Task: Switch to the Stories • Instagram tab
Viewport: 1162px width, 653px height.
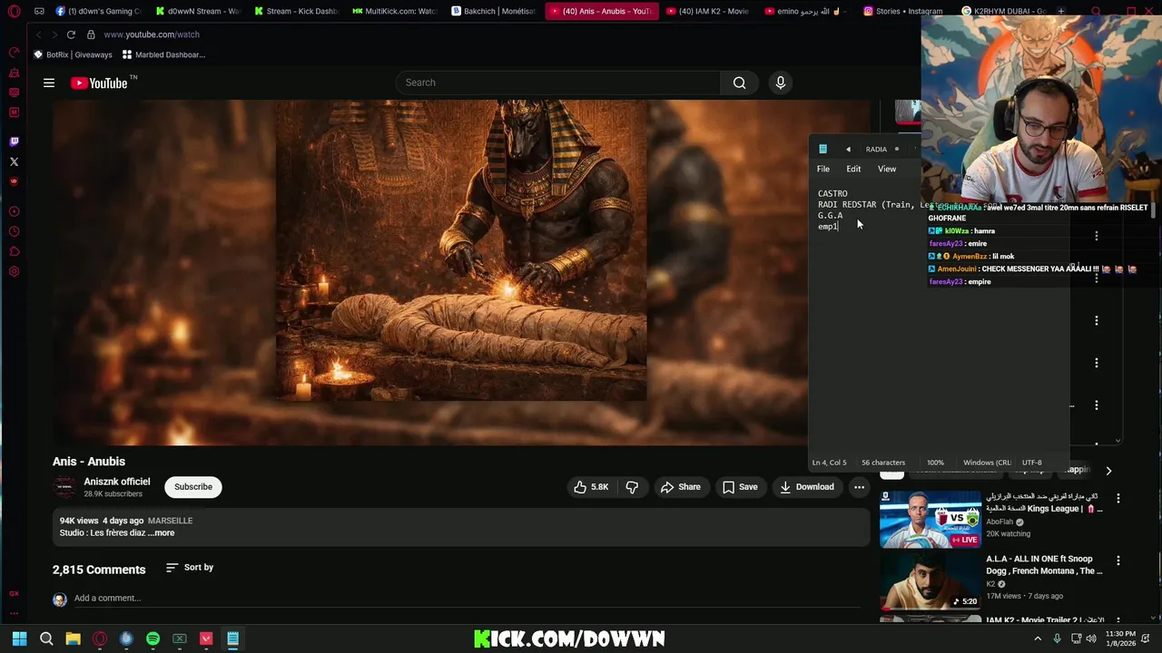Action: [903, 12]
